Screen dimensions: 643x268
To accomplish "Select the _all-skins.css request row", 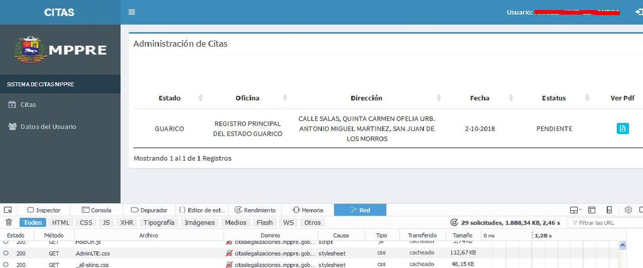I will [309, 264].
